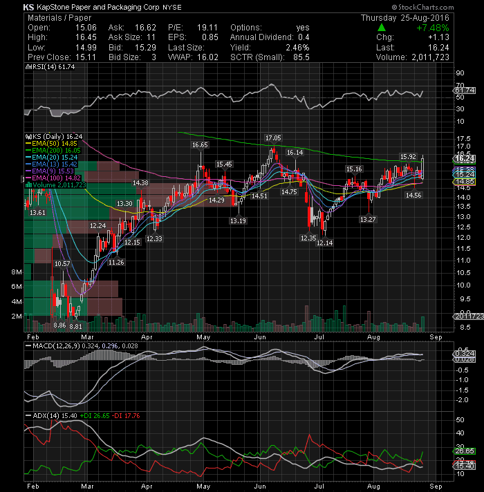The image size is (484, 492).
Task: Click the Thursday 25-Aug-2016 date
Action: point(405,18)
